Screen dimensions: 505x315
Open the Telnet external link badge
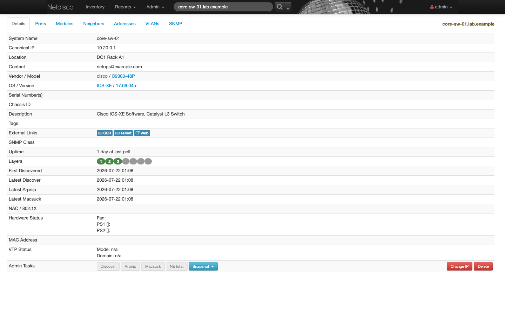pyautogui.click(x=123, y=133)
